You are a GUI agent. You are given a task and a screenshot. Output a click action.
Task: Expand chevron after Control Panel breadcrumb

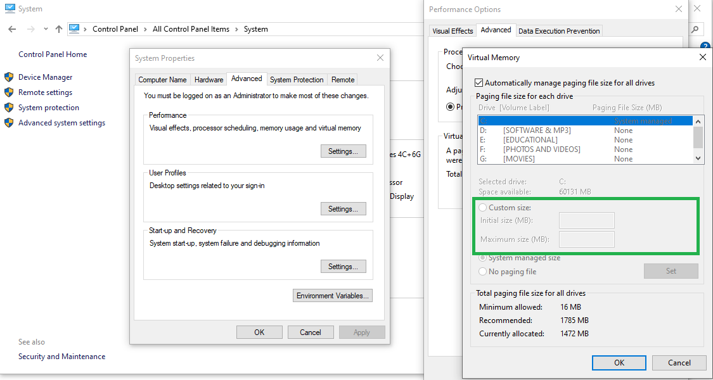[146, 29]
